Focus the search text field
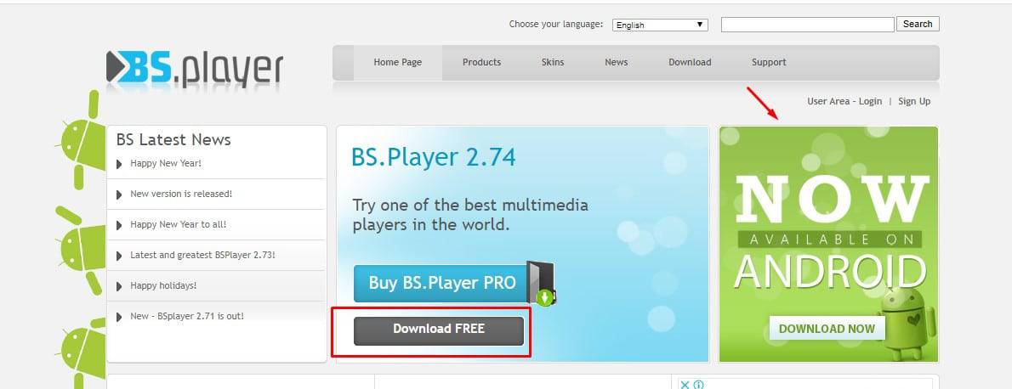Viewport: 1012px width, 389px height. pyautogui.click(x=807, y=25)
